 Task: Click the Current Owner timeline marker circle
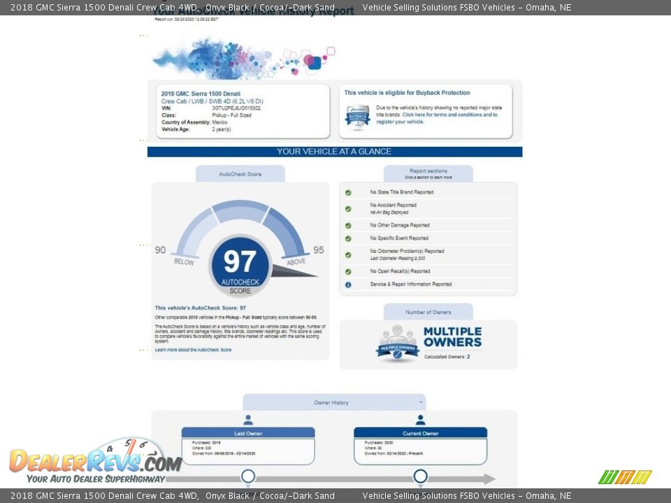(x=421, y=476)
